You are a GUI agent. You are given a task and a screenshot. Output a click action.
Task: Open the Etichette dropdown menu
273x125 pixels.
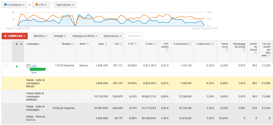click(x=135, y=36)
